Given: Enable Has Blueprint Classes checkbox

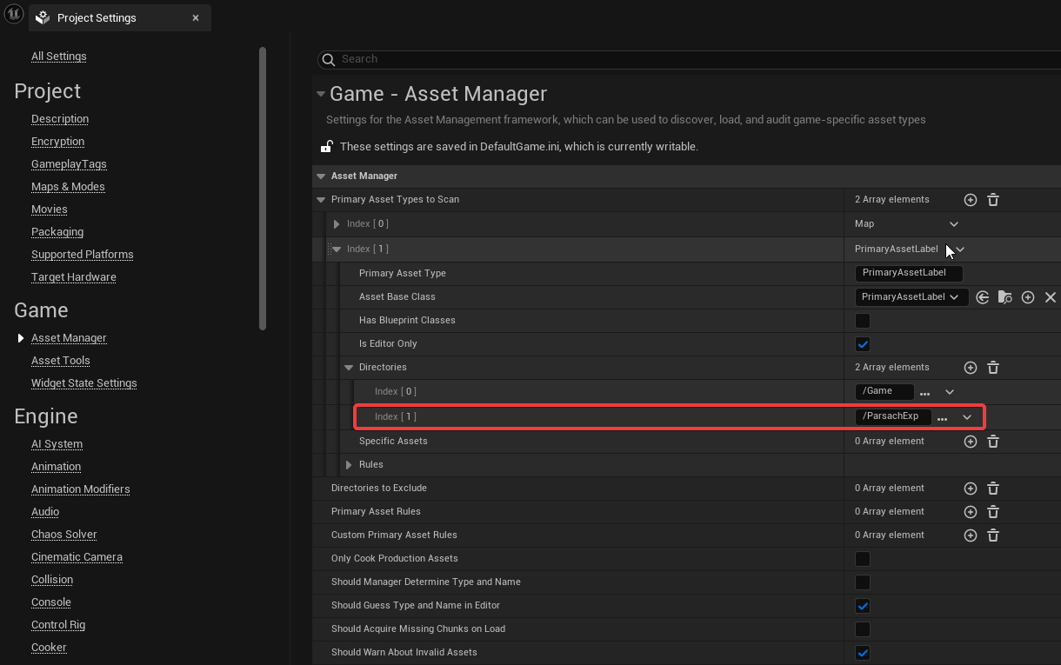Looking at the screenshot, I should pos(863,321).
